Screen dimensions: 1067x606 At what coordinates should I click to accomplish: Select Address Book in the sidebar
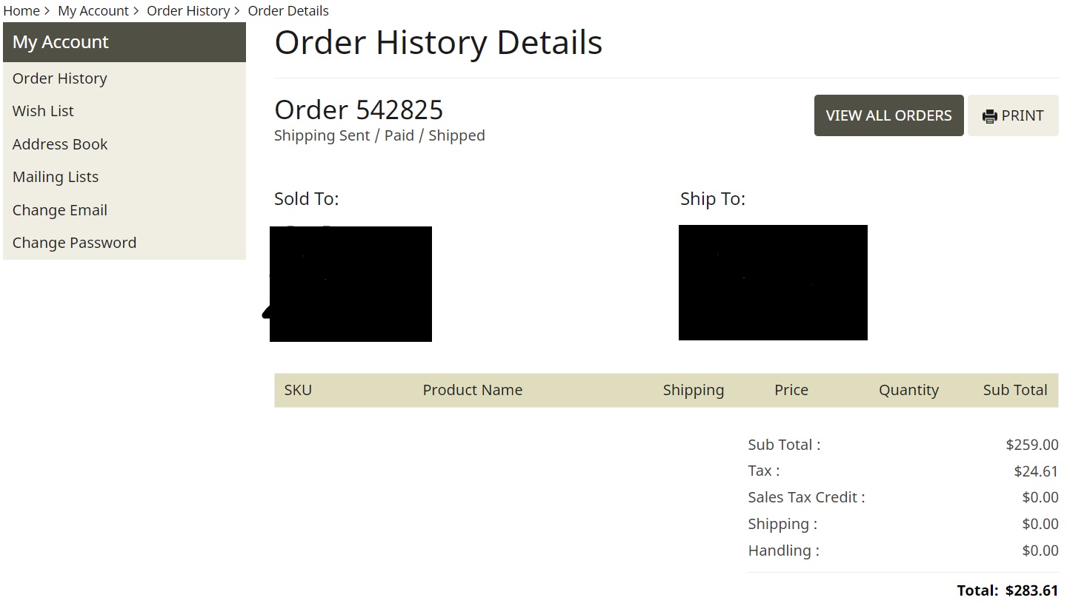coord(60,144)
